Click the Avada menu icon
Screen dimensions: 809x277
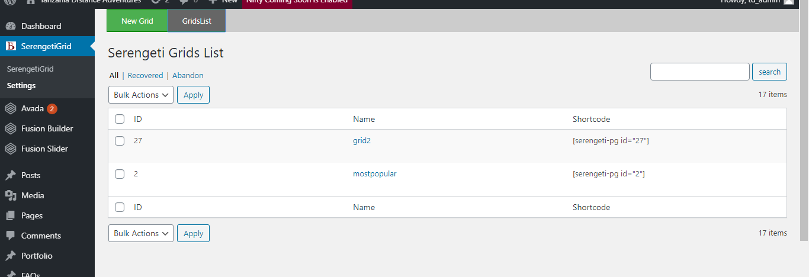point(10,108)
